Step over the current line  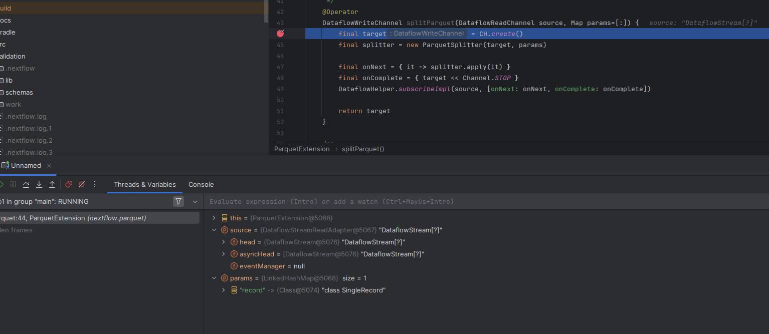[x=26, y=184]
